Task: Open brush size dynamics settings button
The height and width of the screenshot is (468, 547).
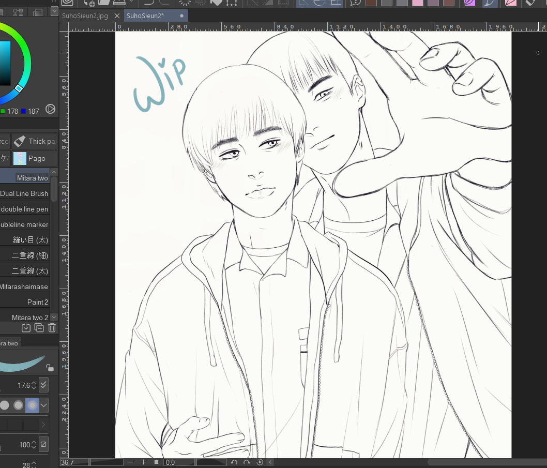Action: point(43,385)
